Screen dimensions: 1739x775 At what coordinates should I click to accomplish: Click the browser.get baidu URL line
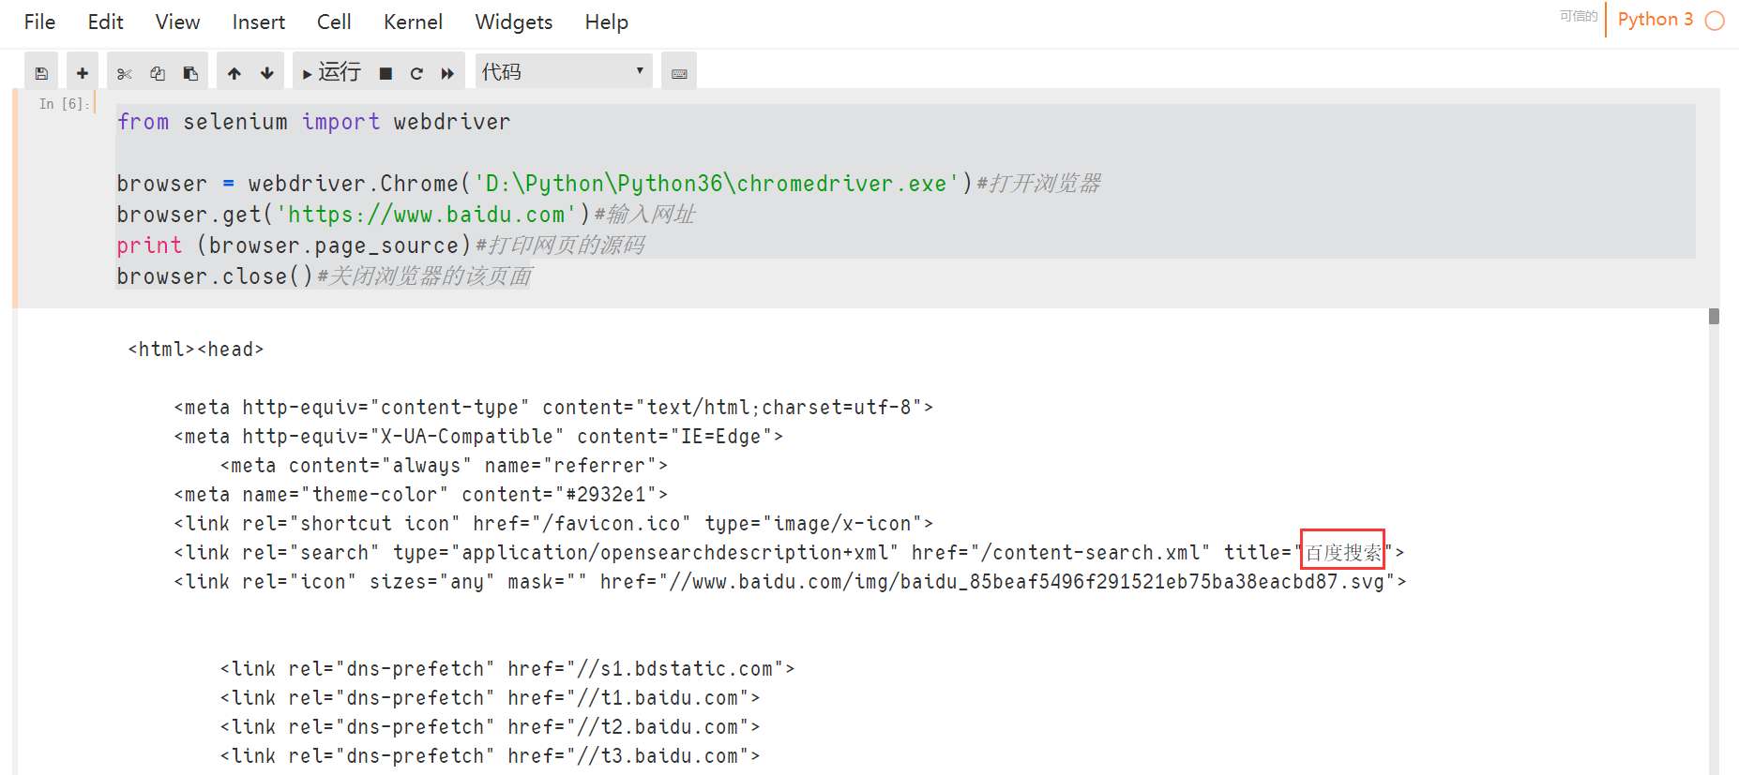405,215
